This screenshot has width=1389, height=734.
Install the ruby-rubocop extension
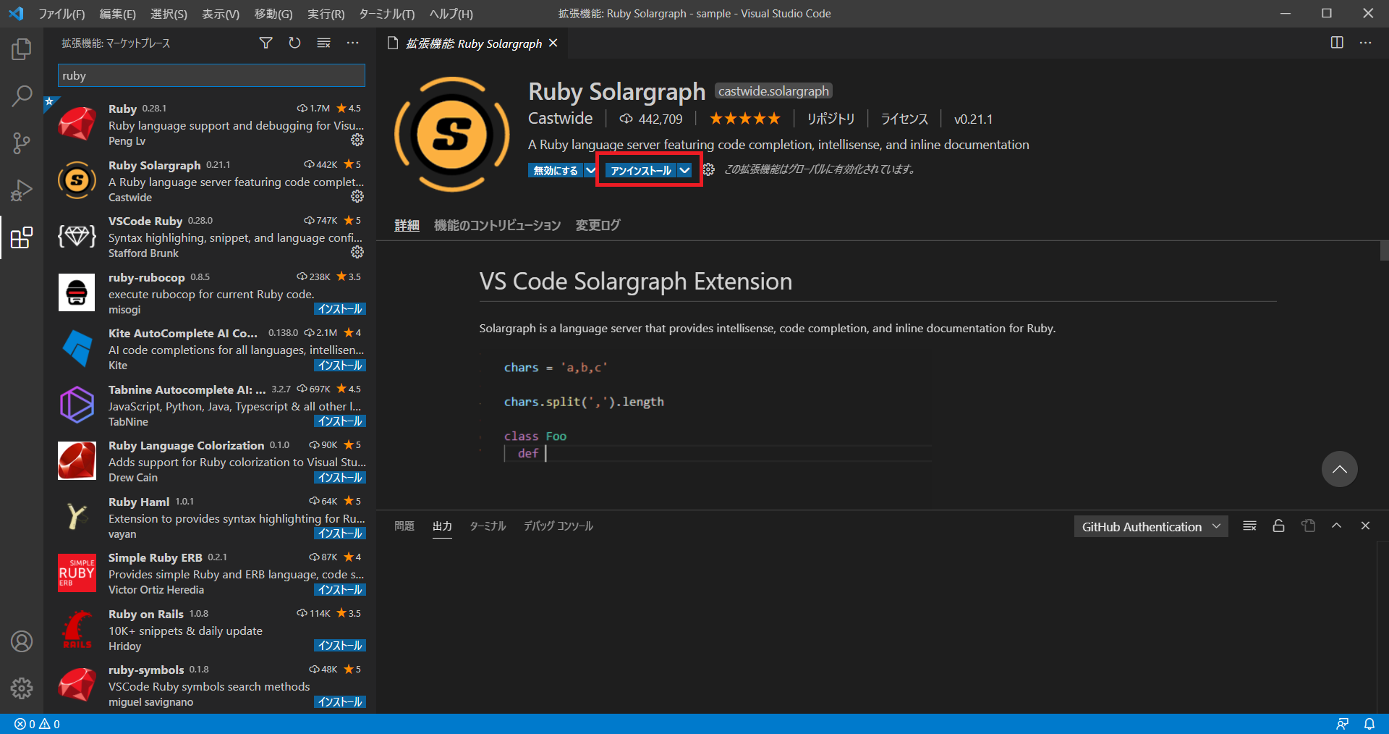pos(339,309)
